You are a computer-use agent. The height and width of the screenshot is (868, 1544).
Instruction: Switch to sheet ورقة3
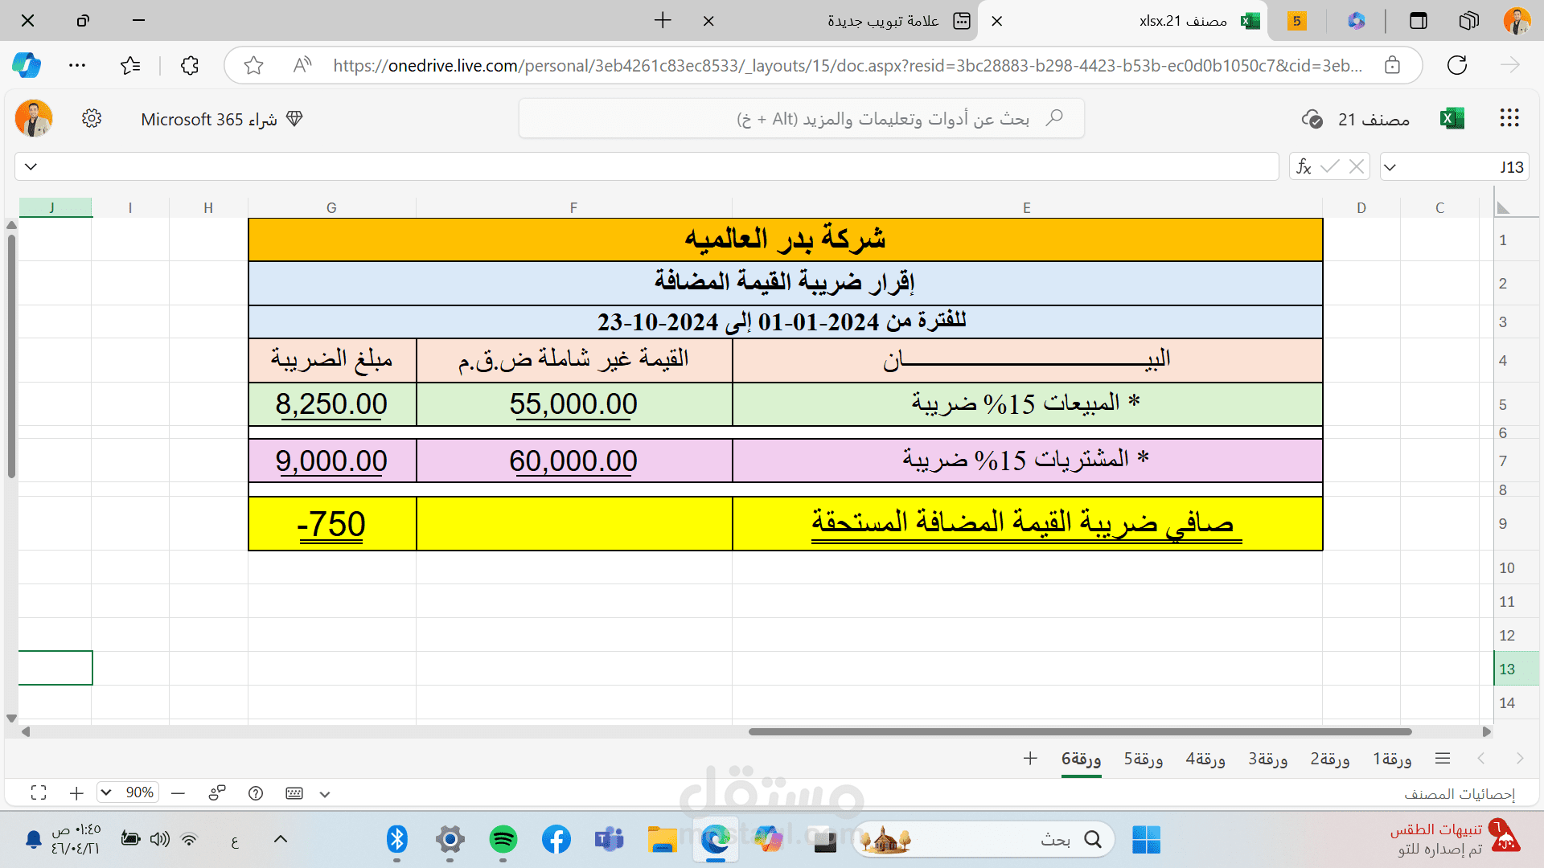click(1268, 759)
